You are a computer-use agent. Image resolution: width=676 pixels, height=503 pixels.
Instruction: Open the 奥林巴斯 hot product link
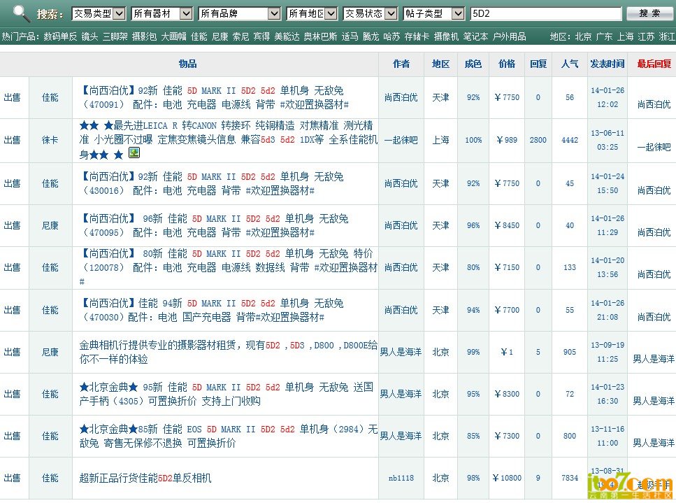tap(321, 36)
